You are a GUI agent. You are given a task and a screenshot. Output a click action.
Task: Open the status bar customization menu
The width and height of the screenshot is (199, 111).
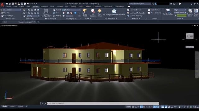coord(198,107)
